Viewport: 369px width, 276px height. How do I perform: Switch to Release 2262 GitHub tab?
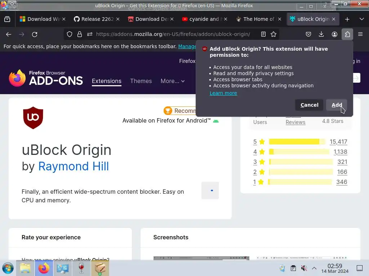(94, 19)
